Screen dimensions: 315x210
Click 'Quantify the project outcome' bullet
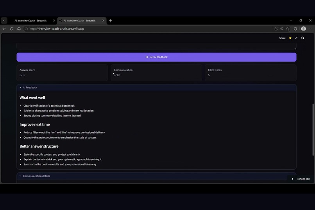coord(60,138)
